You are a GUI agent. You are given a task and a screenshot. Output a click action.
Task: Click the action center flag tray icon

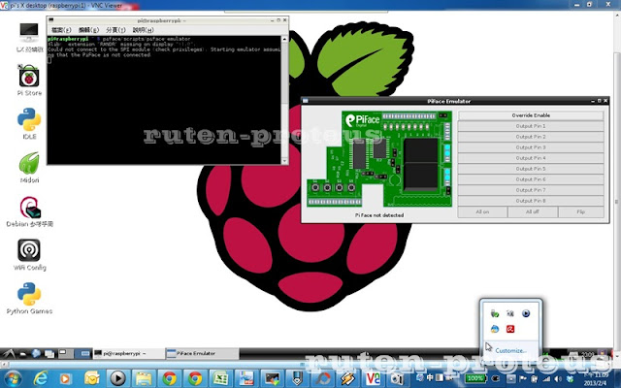(523, 379)
